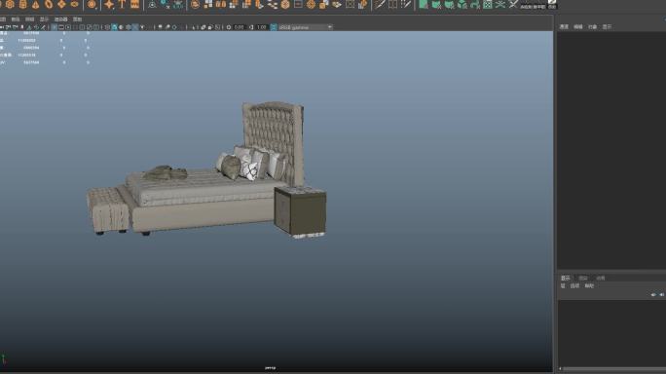This screenshot has height=374, width=666.
Task: Switch to the 显示 display tab in the layer editor
Action: point(566,278)
